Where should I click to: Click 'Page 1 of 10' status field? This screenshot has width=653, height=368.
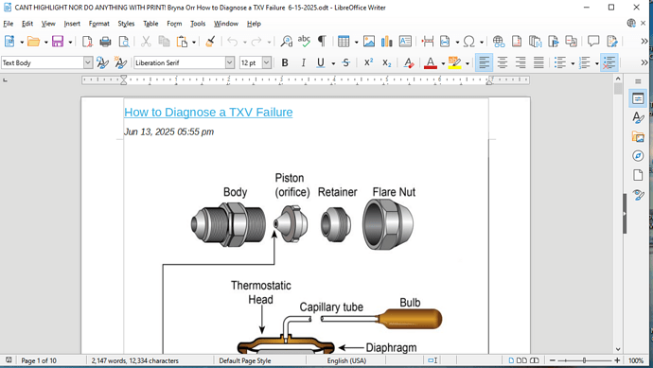click(39, 360)
